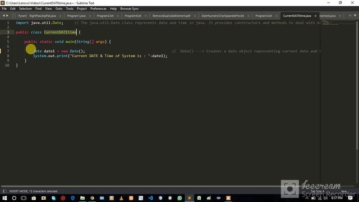This screenshot has height=202, width=359.
Task: Close the Program1.java tab
Action: [x=90, y=16]
